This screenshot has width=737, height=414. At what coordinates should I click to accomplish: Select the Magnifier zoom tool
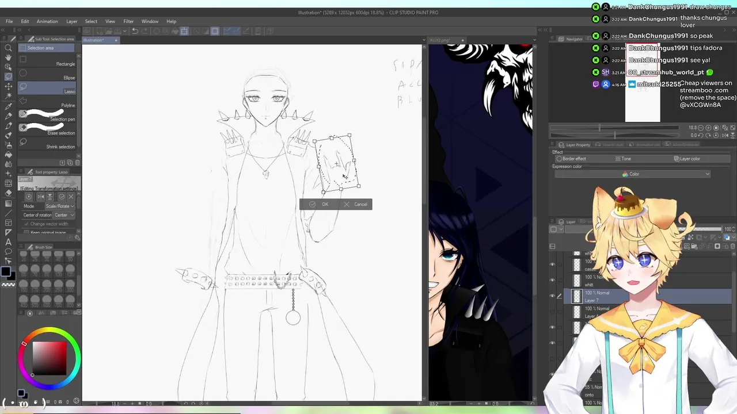coord(8,48)
